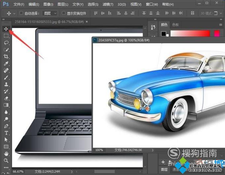Expand status info arrow in laptop document
This screenshot has height=175, width=225.
click(x=72, y=171)
